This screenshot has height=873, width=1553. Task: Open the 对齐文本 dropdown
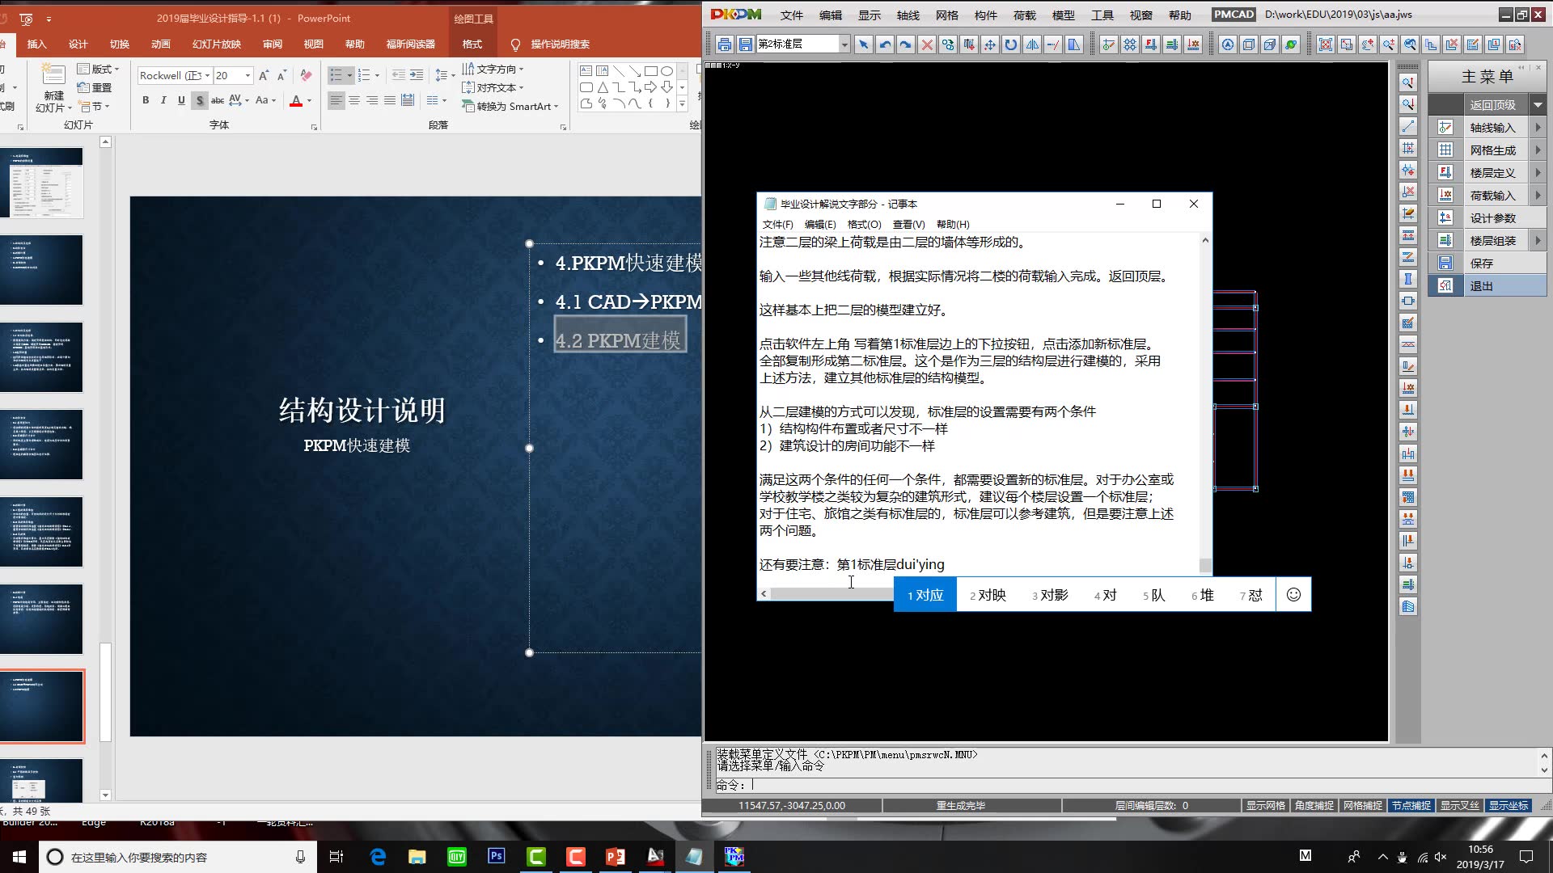(493, 87)
